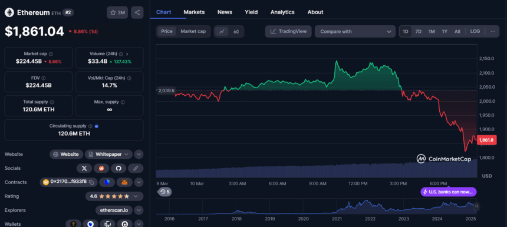Open the chain link social icon
507x227 pixels.
point(136,168)
